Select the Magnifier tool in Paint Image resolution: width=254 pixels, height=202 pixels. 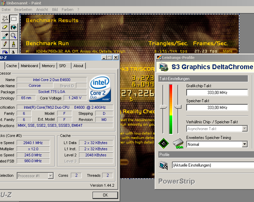tap(14, 36)
